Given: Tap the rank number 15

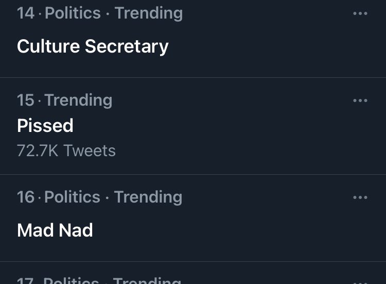Looking at the screenshot, I should click(x=26, y=100).
